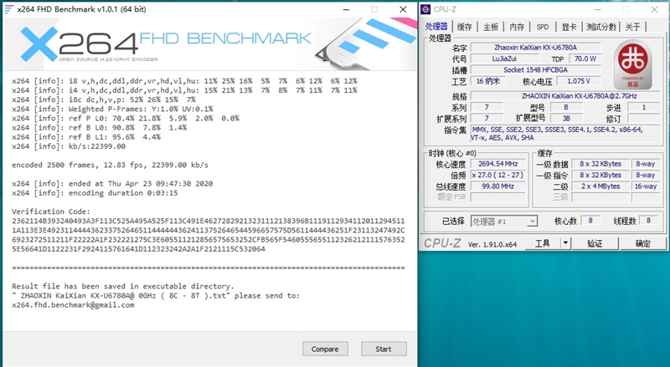Click the encoding duration 0:03:15 line
670x367 pixels.
point(95,193)
